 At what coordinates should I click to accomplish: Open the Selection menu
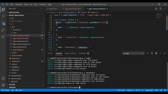[19, 4]
